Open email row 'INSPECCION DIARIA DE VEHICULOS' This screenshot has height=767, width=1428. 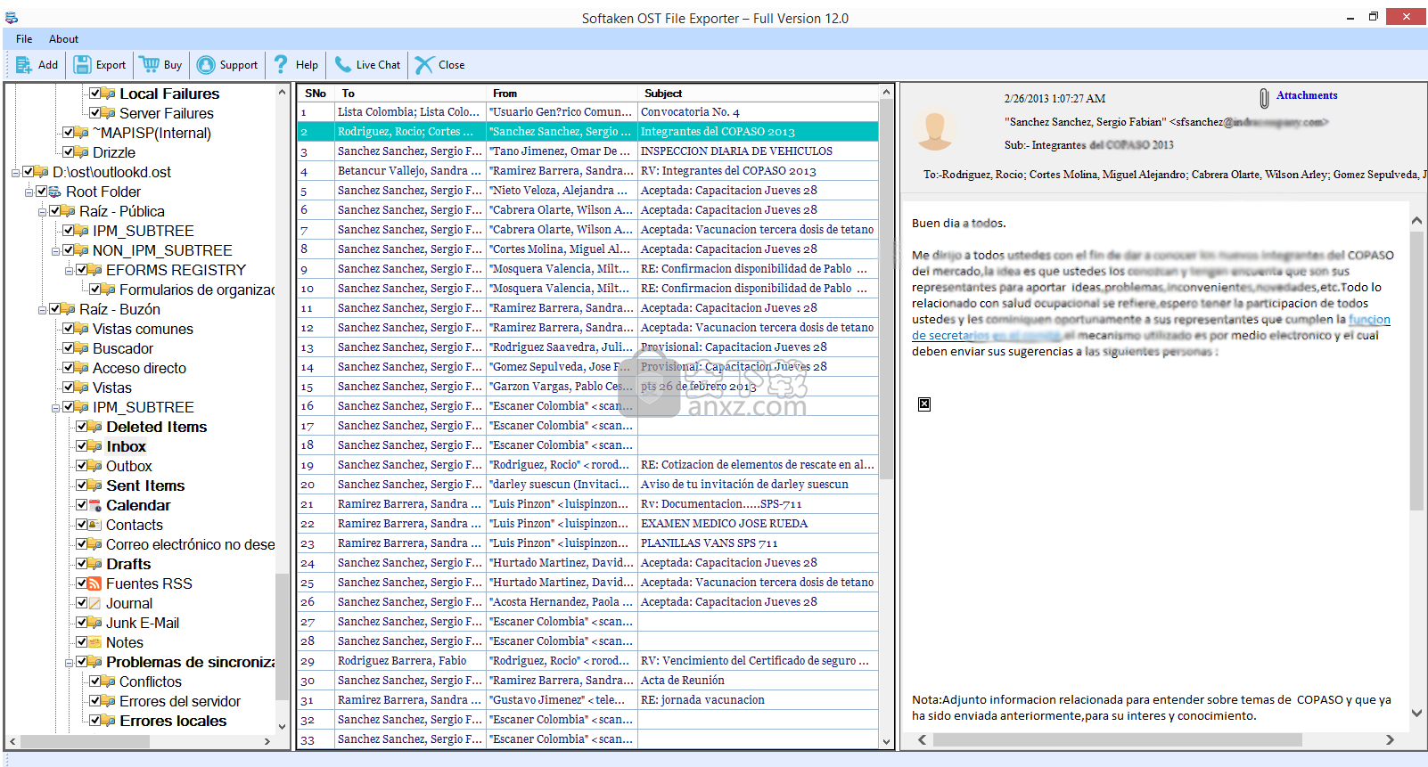[x=587, y=151]
